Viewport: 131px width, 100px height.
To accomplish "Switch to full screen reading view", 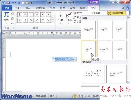I will (x=79, y=96).
